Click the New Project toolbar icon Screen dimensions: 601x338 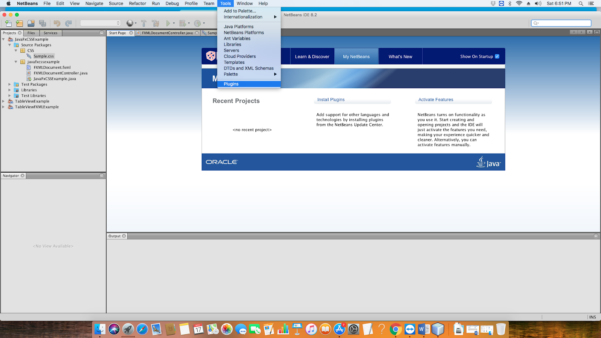tap(20, 23)
